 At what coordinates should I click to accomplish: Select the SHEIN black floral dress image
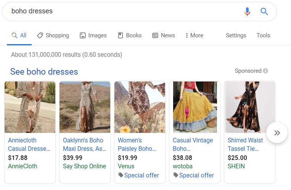click(x=249, y=107)
